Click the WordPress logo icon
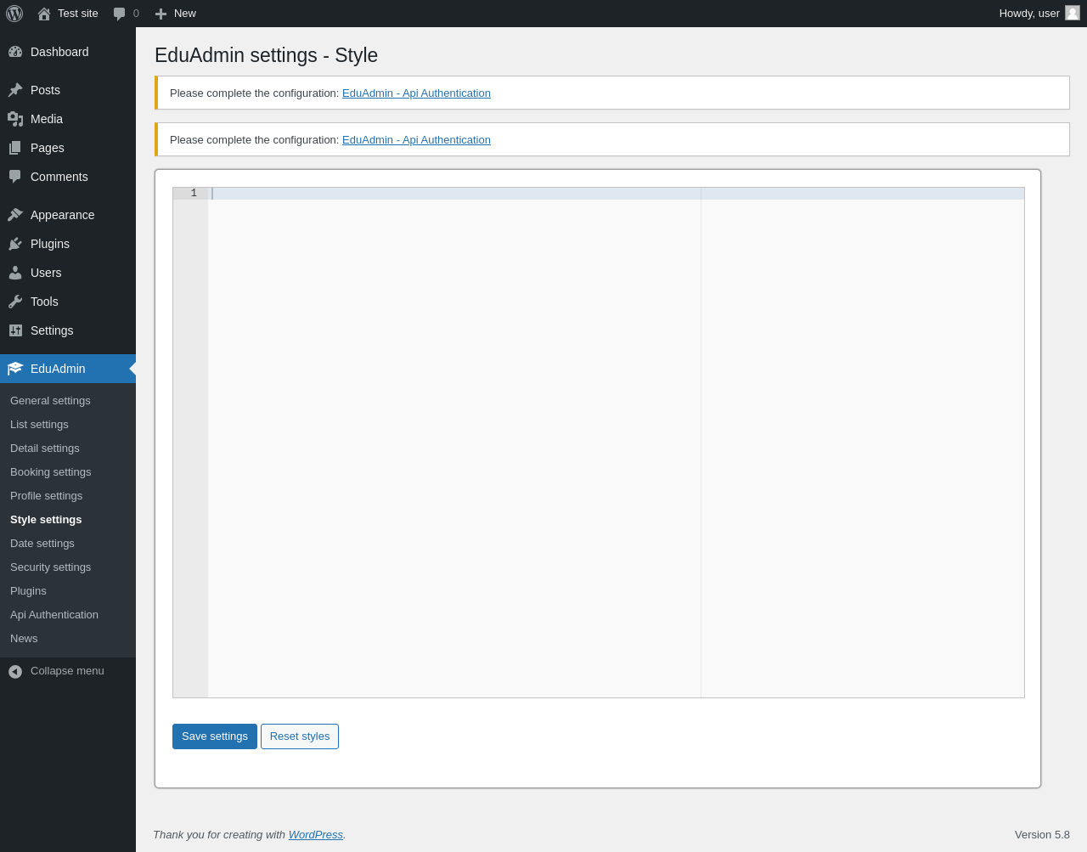 click(14, 14)
